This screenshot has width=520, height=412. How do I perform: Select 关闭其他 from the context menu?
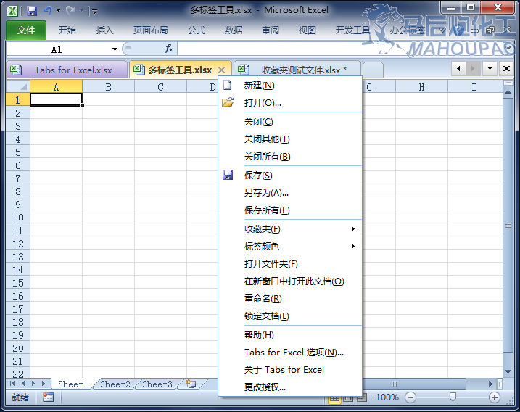click(x=266, y=139)
